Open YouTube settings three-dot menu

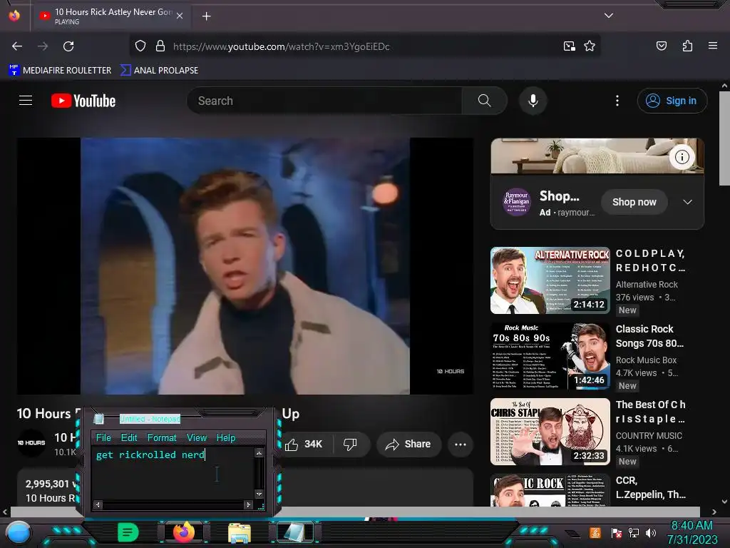[617, 101]
